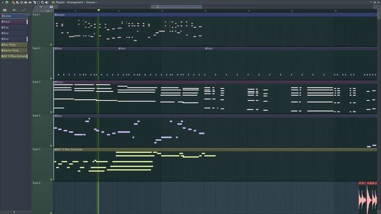The image size is (381, 214).
Task: Select the Paint brush tool
Action: (17, 2)
